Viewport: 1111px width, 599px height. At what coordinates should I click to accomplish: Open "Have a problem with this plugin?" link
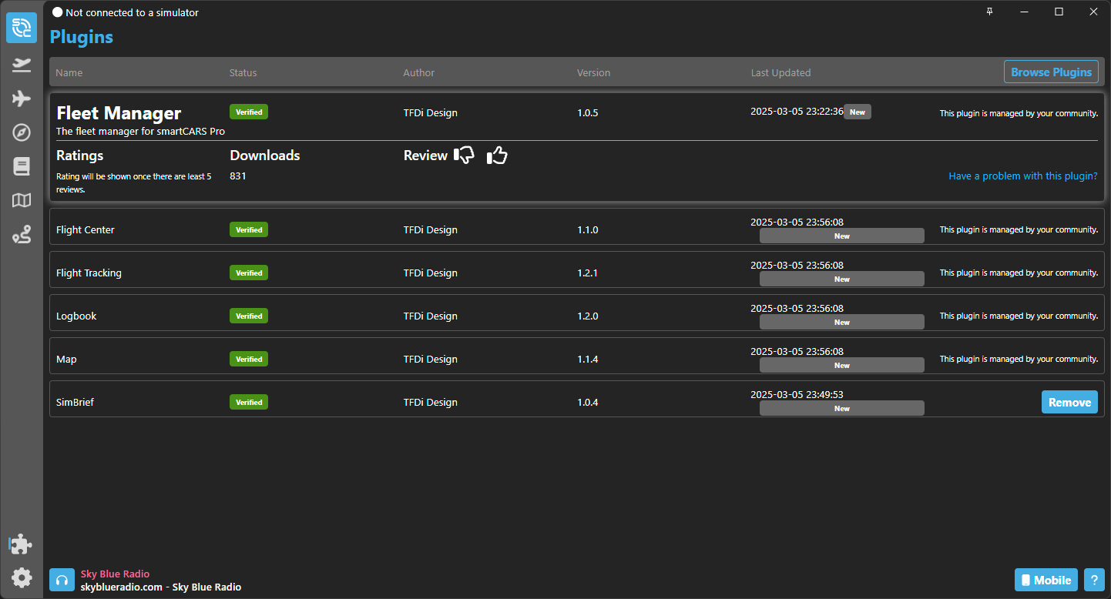coord(1022,176)
